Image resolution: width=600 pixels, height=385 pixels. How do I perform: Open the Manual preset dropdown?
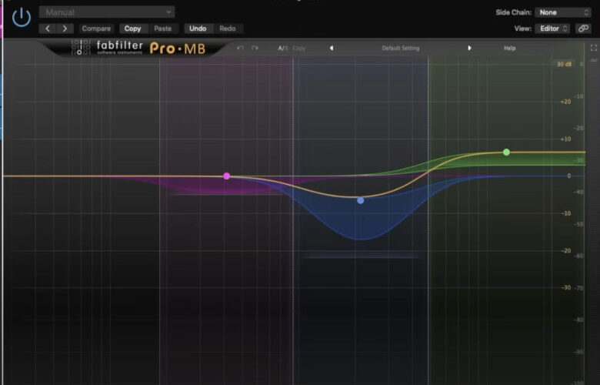tap(107, 12)
